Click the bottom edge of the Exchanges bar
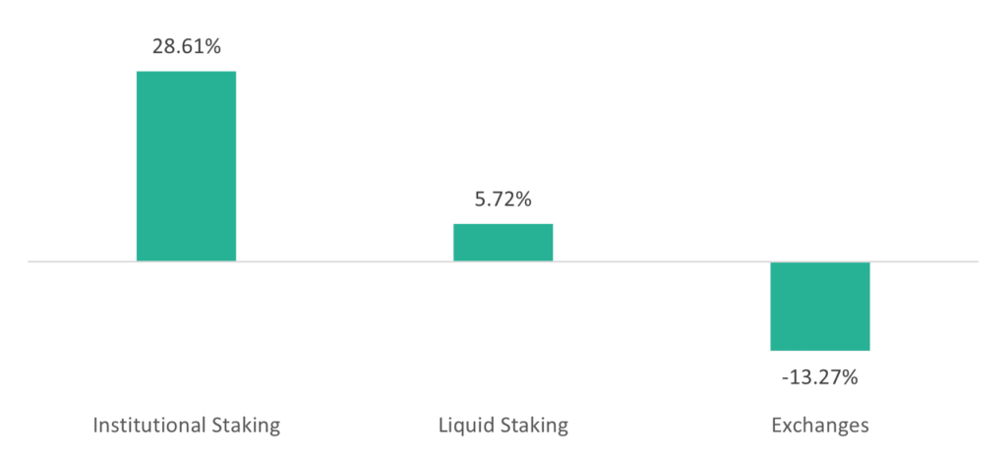This screenshot has width=1007, height=455. coord(820,351)
